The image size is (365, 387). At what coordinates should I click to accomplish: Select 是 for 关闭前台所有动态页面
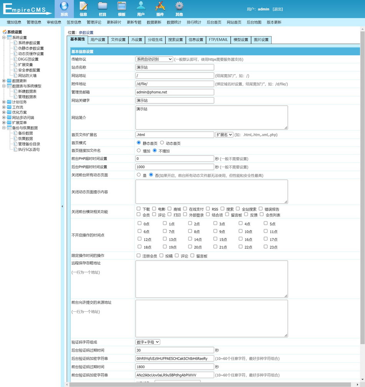point(139,175)
